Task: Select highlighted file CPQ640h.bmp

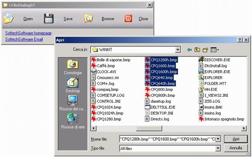Action: click(160, 83)
